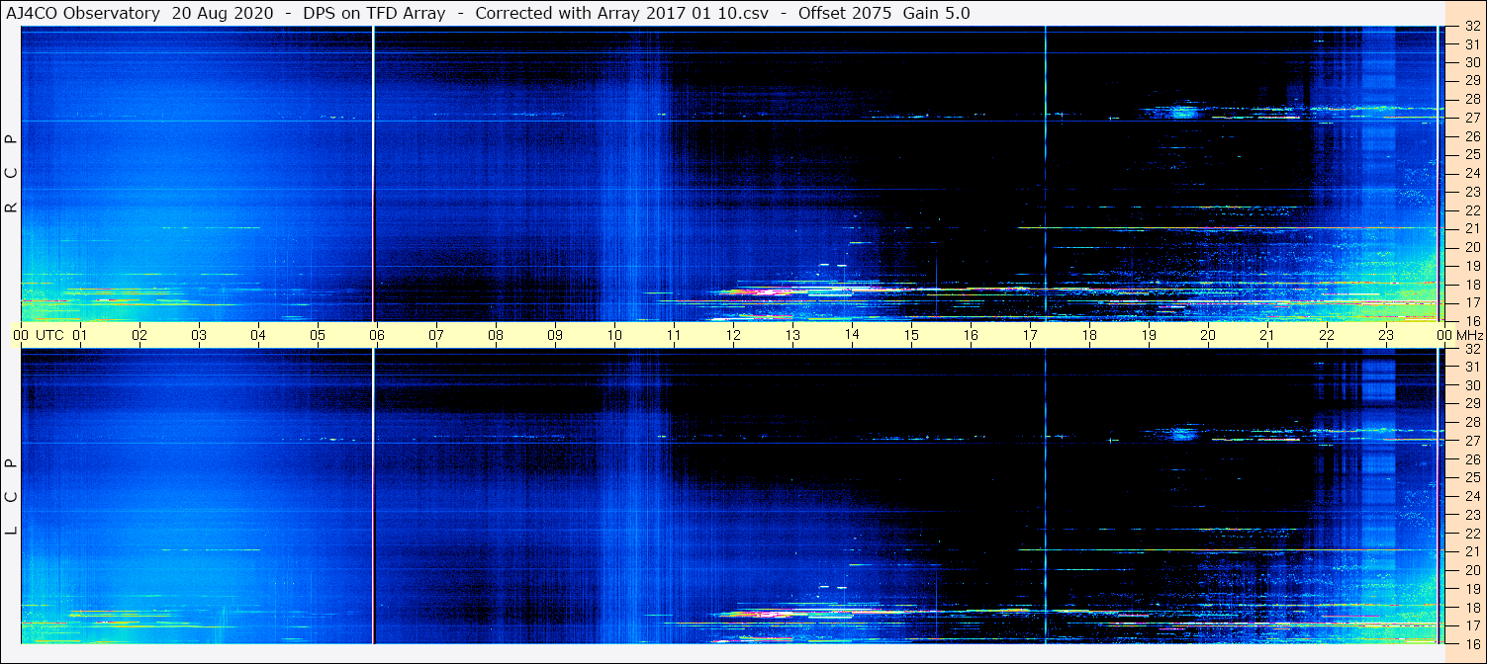The height and width of the screenshot is (664, 1487).
Task: Click the Gain 5.0 text in the header
Action: (x=936, y=13)
